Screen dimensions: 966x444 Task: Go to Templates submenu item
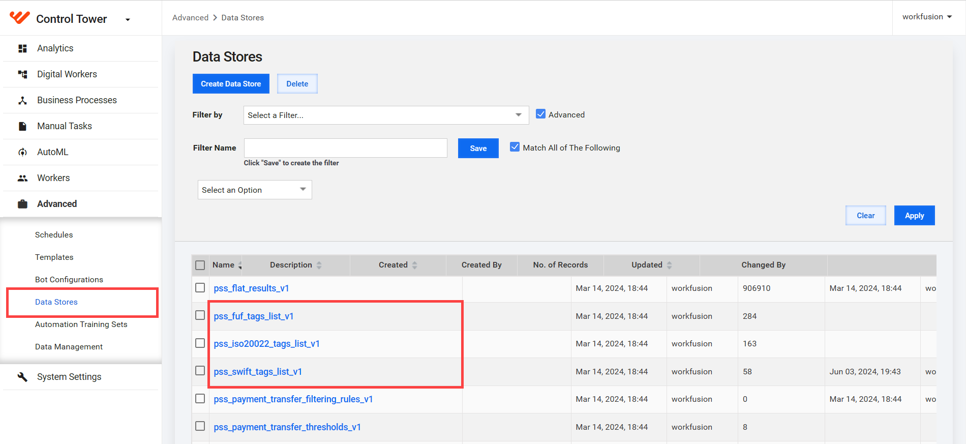[x=54, y=257]
